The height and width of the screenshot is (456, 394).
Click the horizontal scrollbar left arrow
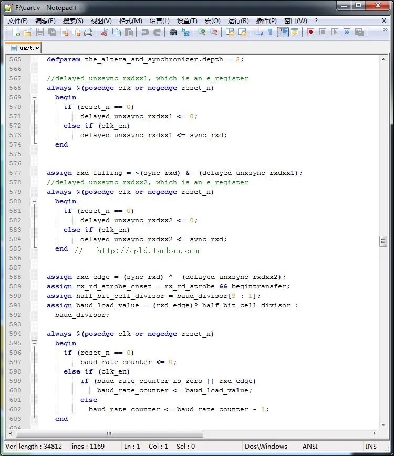(11, 433)
